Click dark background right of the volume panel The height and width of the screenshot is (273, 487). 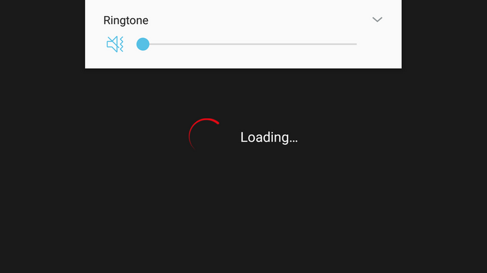[x=444, y=34]
